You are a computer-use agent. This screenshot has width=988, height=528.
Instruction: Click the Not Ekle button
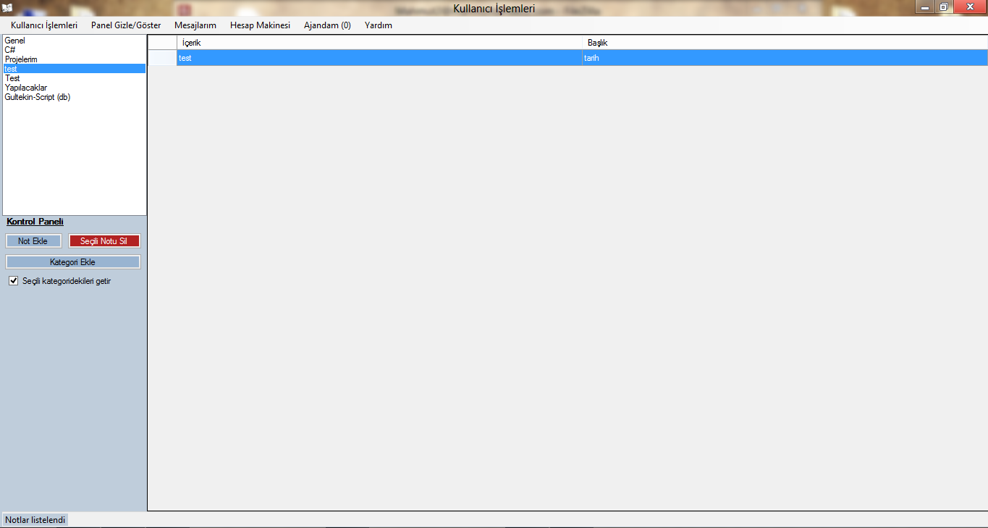pos(33,241)
